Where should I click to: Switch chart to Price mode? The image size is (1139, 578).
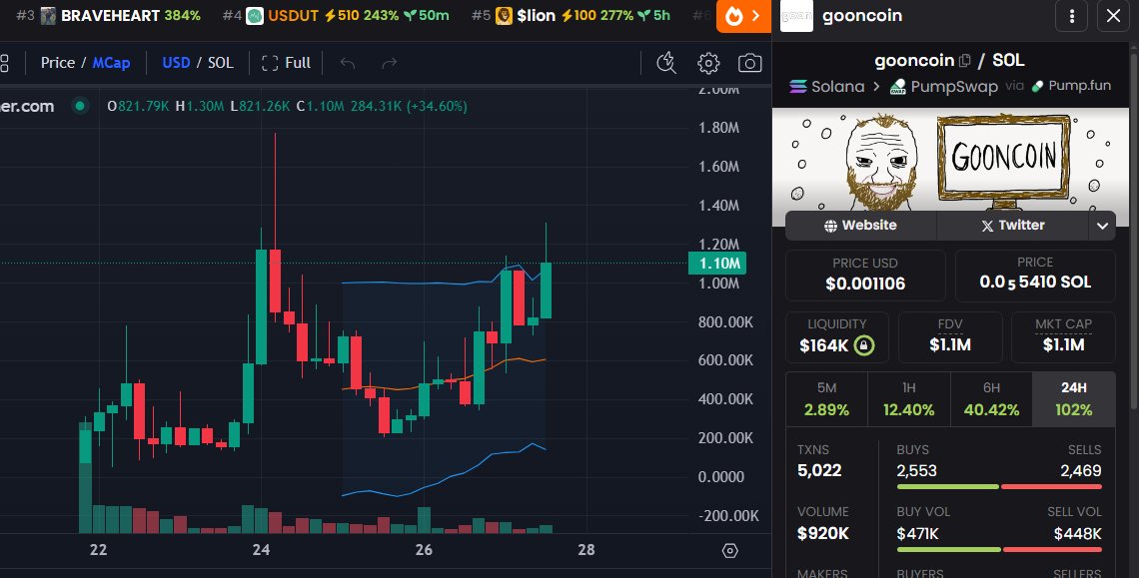(x=57, y=63)
